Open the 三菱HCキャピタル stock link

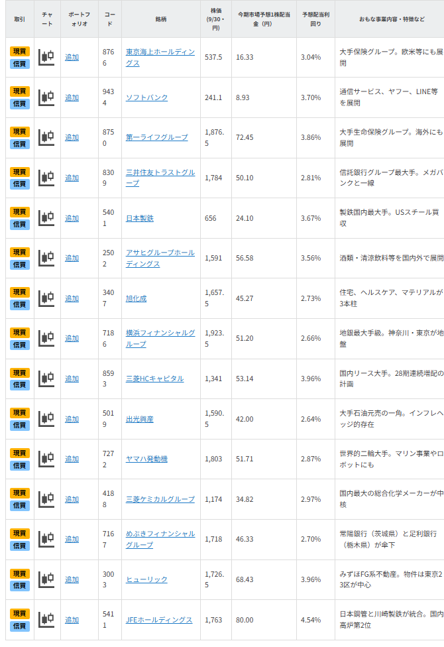155,379
